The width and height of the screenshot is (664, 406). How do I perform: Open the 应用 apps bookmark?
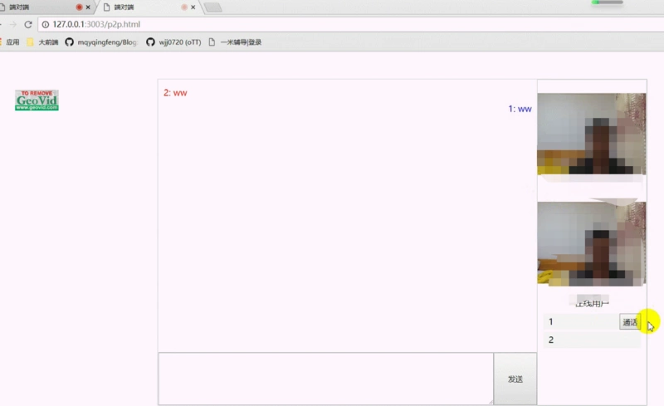(10, 42)
